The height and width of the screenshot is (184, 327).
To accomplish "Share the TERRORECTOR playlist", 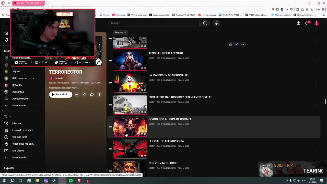I will (x=92, y=95).
